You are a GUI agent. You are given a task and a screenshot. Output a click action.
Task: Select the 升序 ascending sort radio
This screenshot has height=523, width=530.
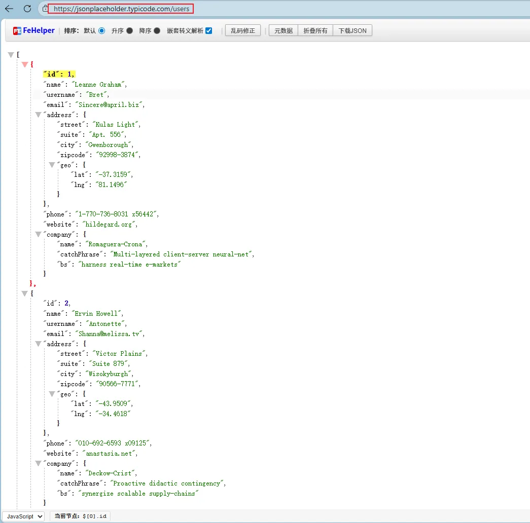pos(129,30)
